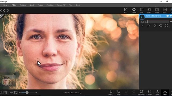Select the middle brush size preset
Image resolution: width=172 pixels, height=96 pixels.
pos(155,26)
